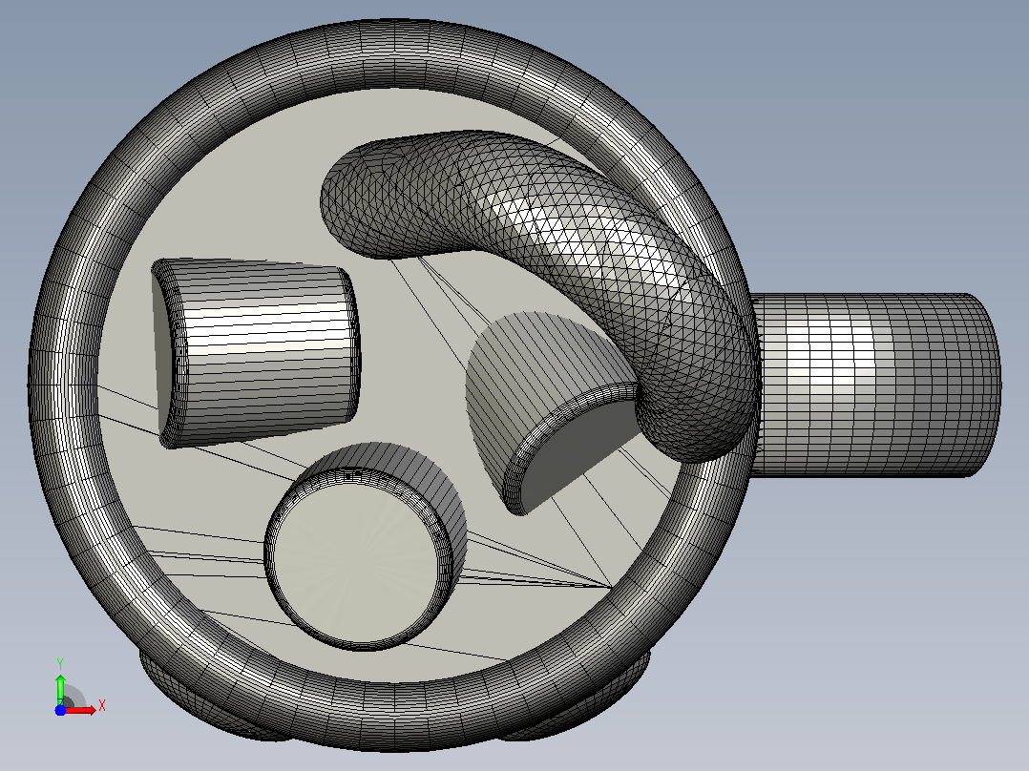Select the cylindrical outlet pipe outside the ring
Viewport: 1029px width, 771px height.
pyautogui.click(x=876, y=385)
